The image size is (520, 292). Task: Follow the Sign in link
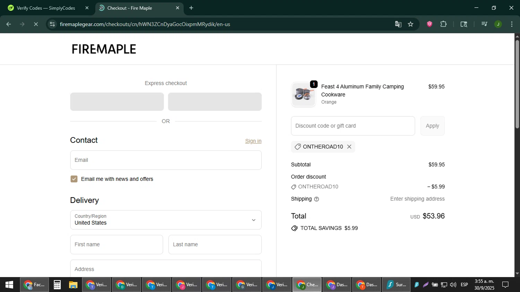pyautogui.click(x=253, y=141)
